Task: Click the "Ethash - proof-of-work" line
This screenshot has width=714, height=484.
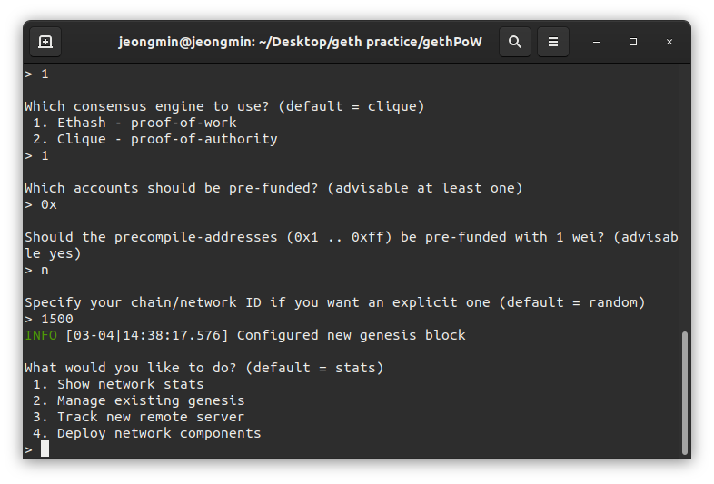Action: pos(146,123)
